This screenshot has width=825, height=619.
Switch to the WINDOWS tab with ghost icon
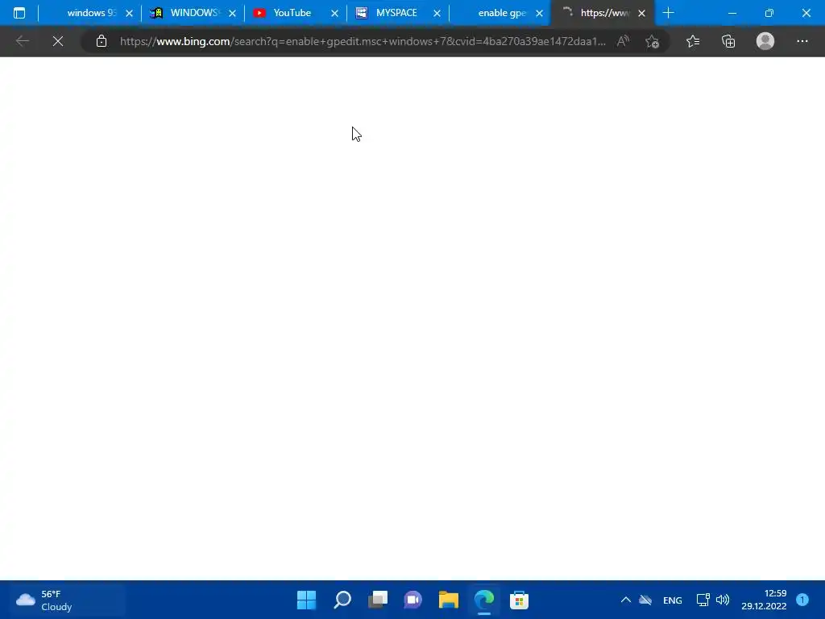coord(193,13)
